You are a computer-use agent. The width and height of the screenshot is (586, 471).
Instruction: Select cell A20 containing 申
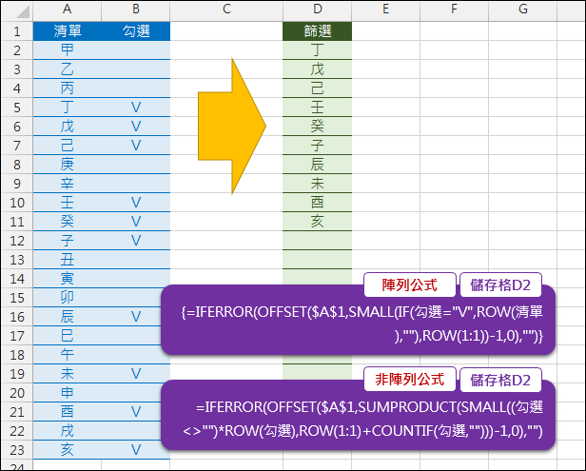point(67,393)
